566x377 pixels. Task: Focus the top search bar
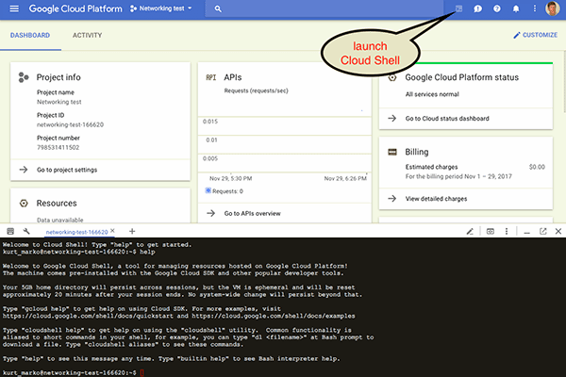325,8
